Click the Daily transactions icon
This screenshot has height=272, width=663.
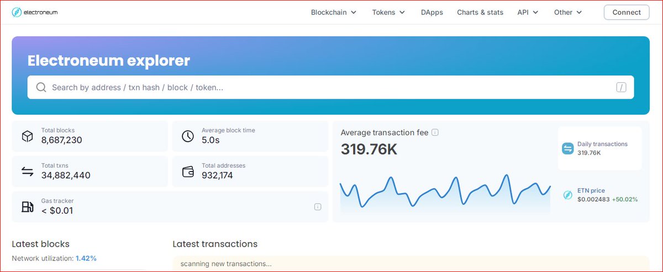[568, 148]
